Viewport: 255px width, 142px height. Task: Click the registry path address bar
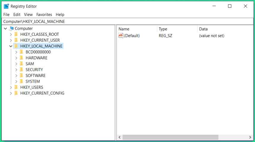(x=128, y=22)
